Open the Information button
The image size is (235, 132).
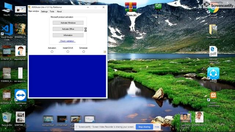tap(68, 35)
